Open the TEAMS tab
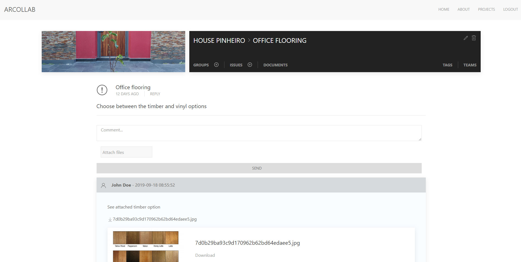 470,65
